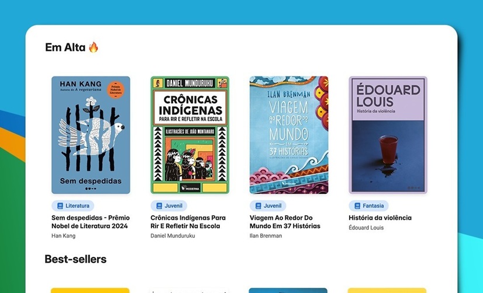Viewport: 483px width, 293px height.
Task: Click author name Ilan Brenman
Action: click(266, 236)
